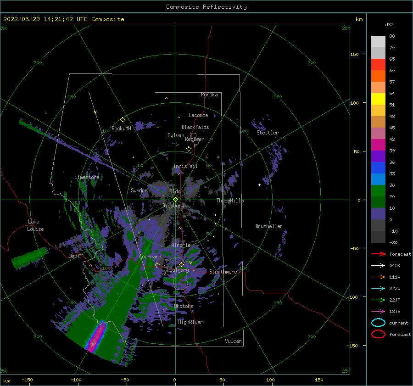Pick the indigo 10-0 dBZ swatch
This screenshot has height=386, width=413.
pos(378,214)
